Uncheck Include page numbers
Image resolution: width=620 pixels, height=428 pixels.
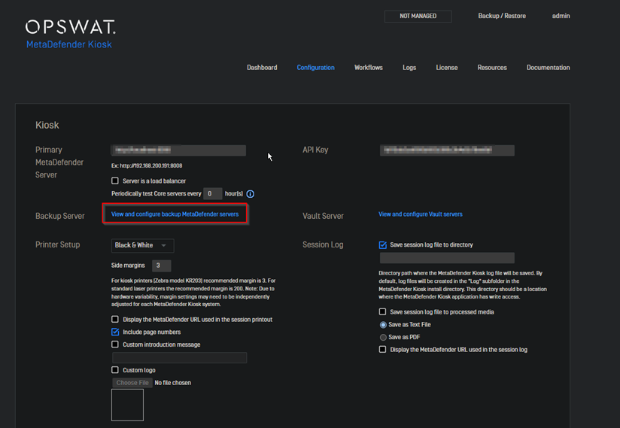coord(115,332)
